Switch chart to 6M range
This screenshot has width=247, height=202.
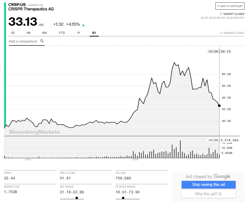pos(45,33)
